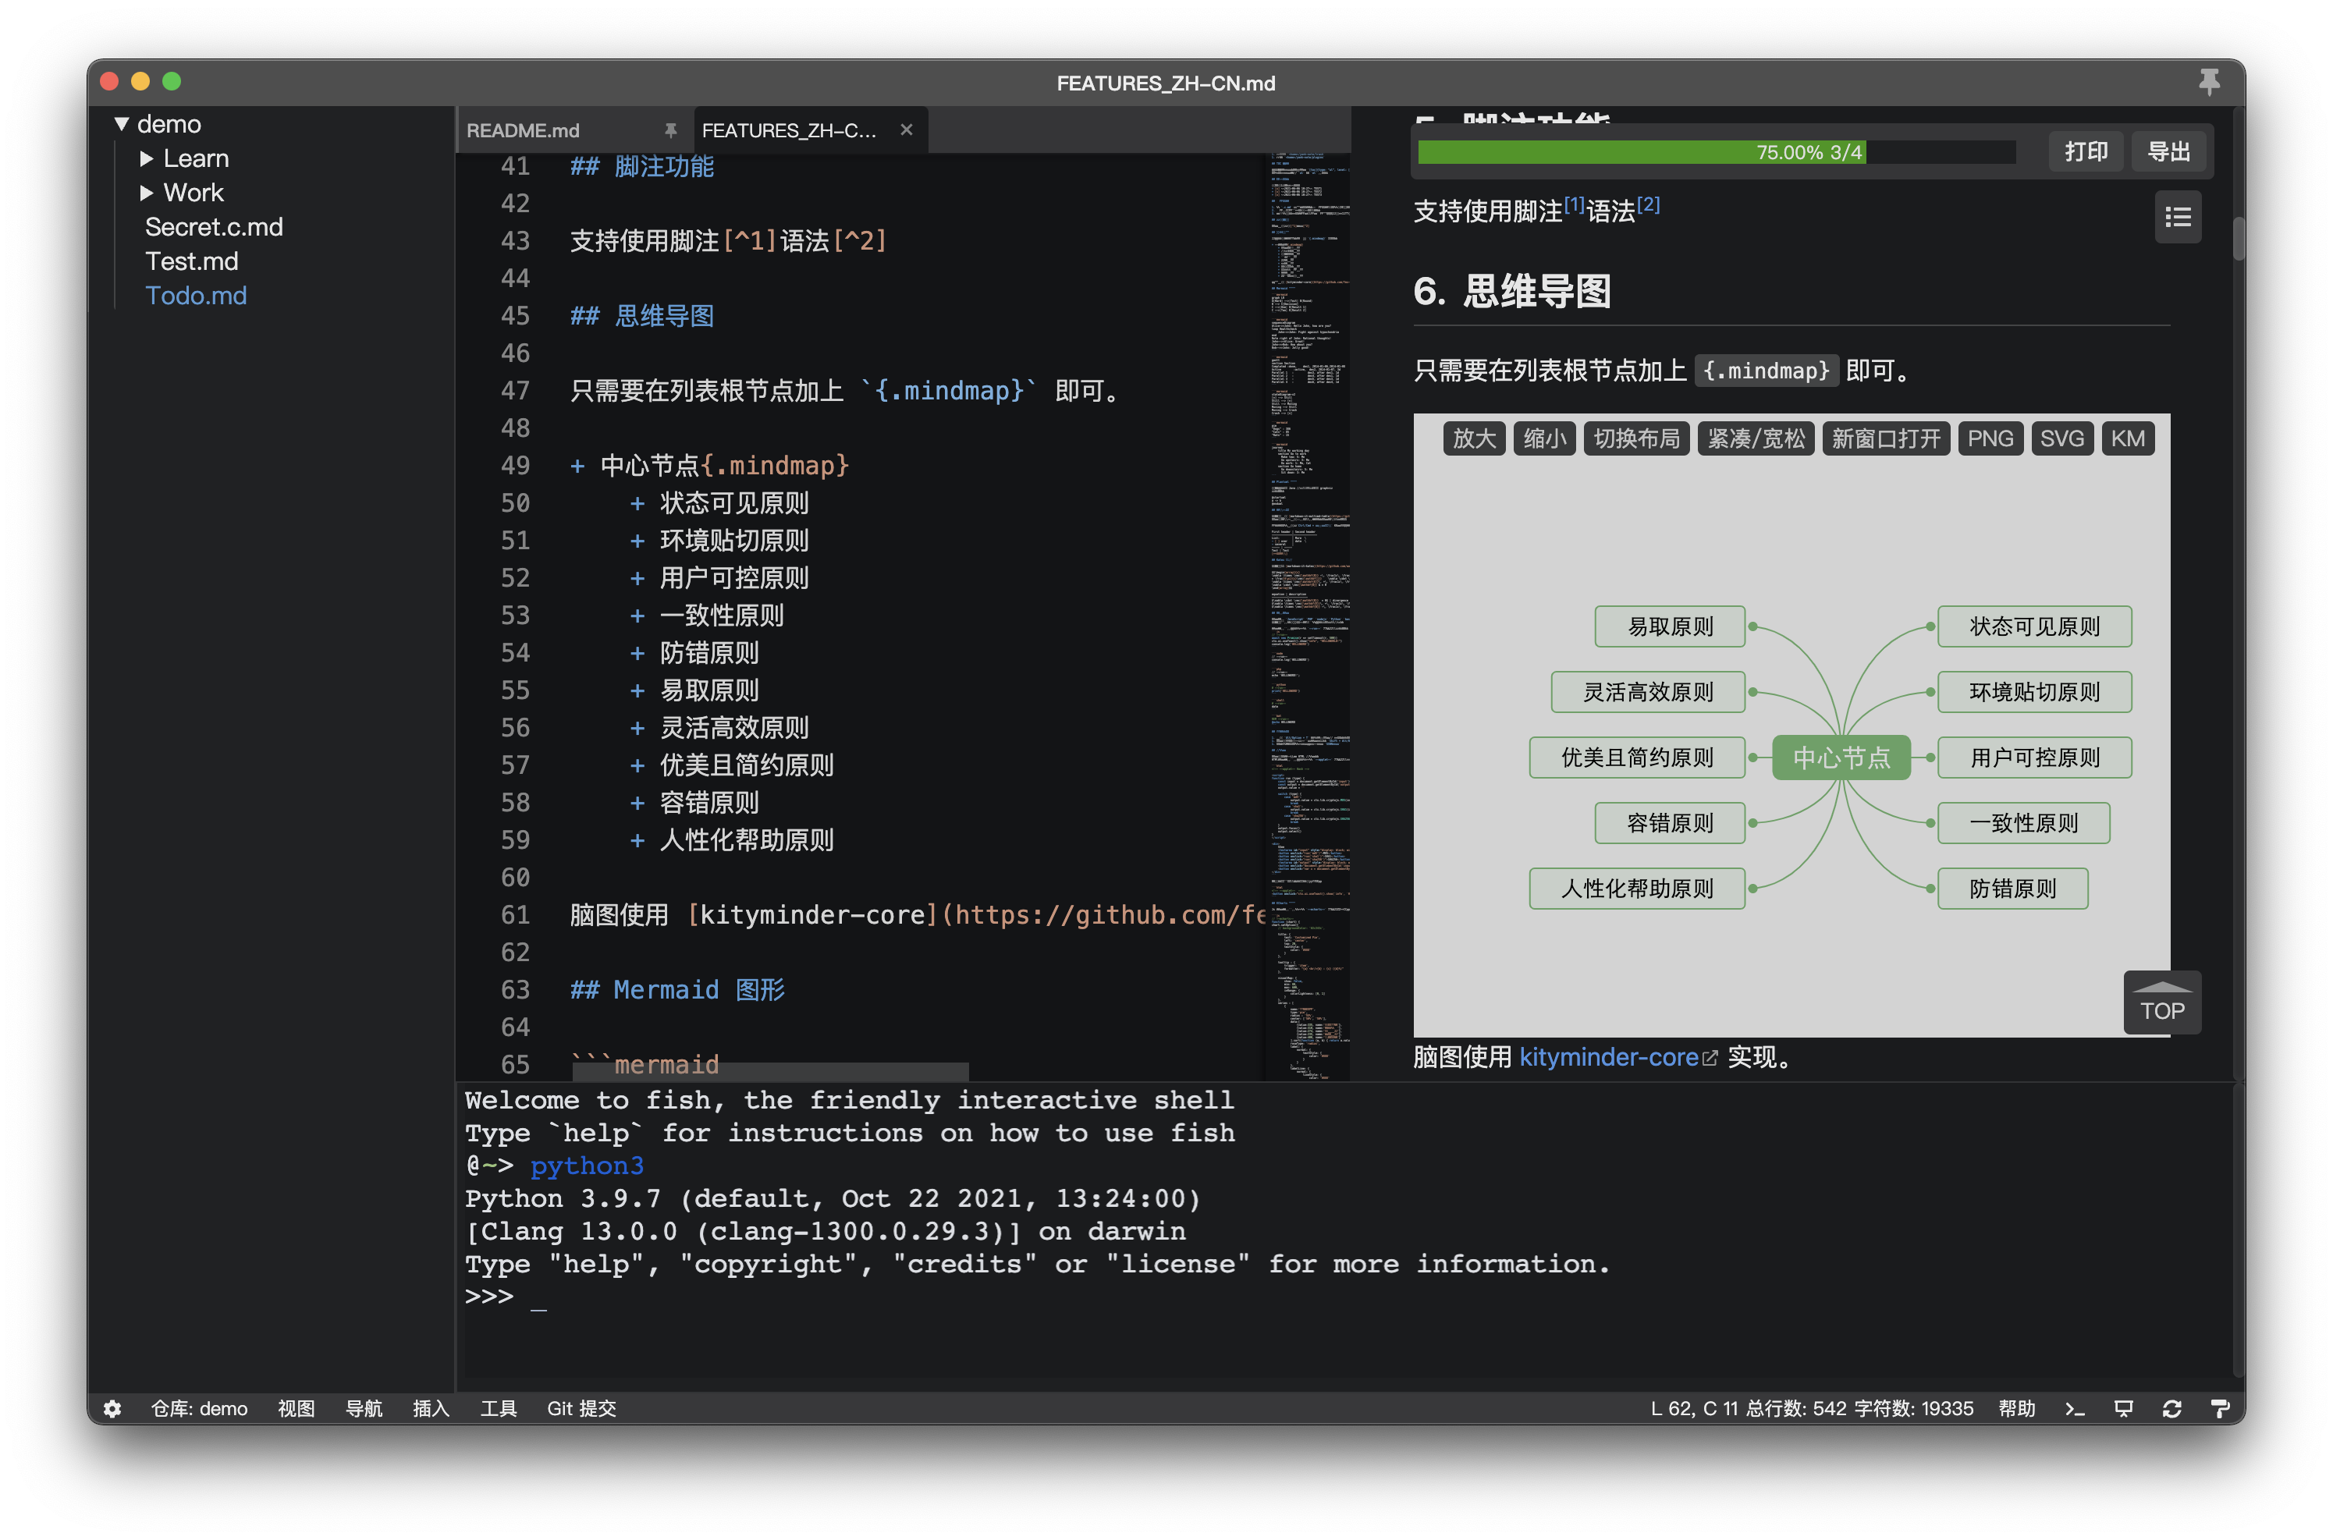This screenshot has width=2333, height=1540.
Task: Switch to the README.md tab
Action: click(x=524, y=130)
